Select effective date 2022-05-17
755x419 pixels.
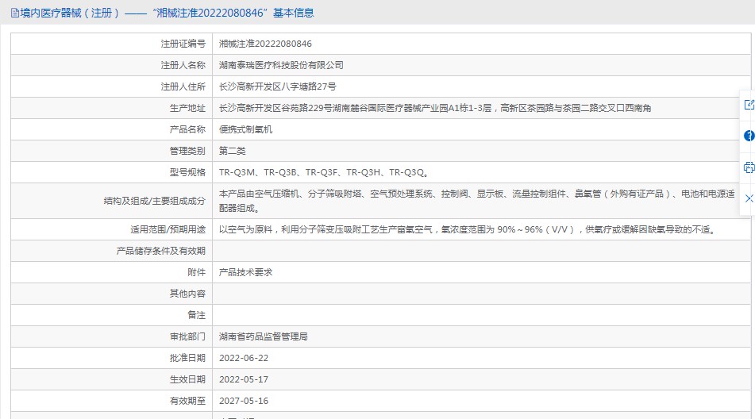pos(244,379)
